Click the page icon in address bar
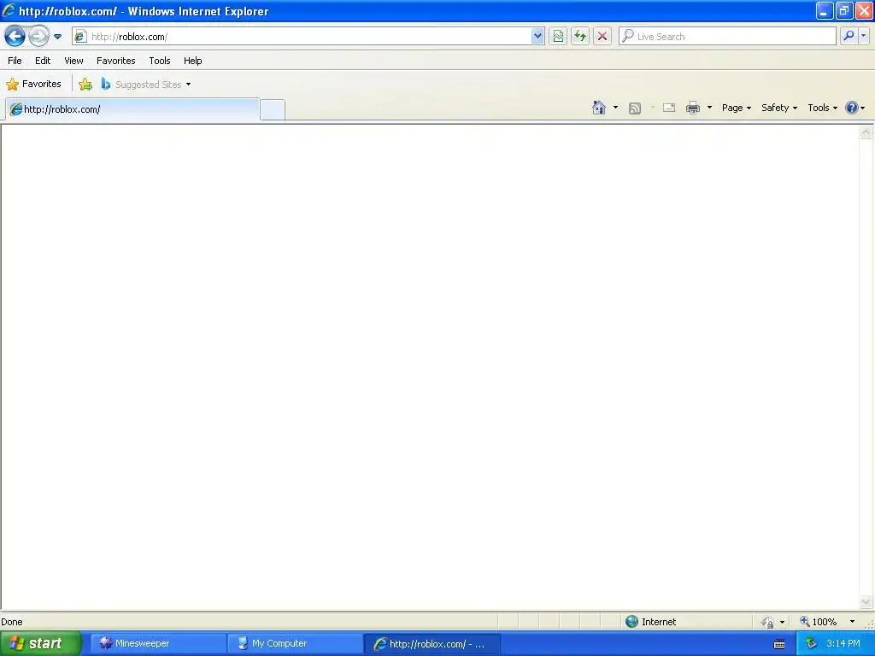The image size is (875, 656). tap(81, 36)
